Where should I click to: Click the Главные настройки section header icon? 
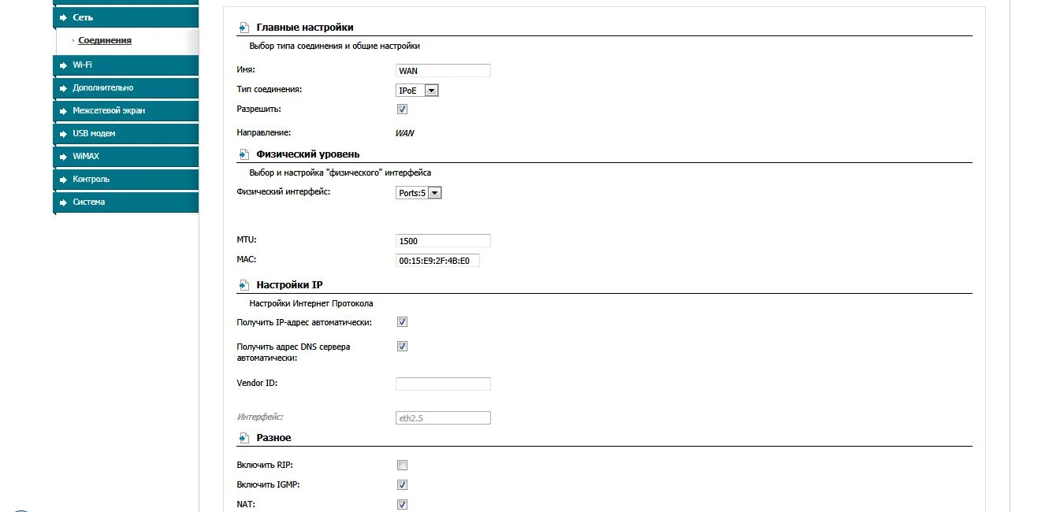point(243,28)
